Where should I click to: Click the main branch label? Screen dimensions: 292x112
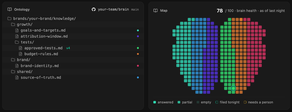click(x=135, y=10)
